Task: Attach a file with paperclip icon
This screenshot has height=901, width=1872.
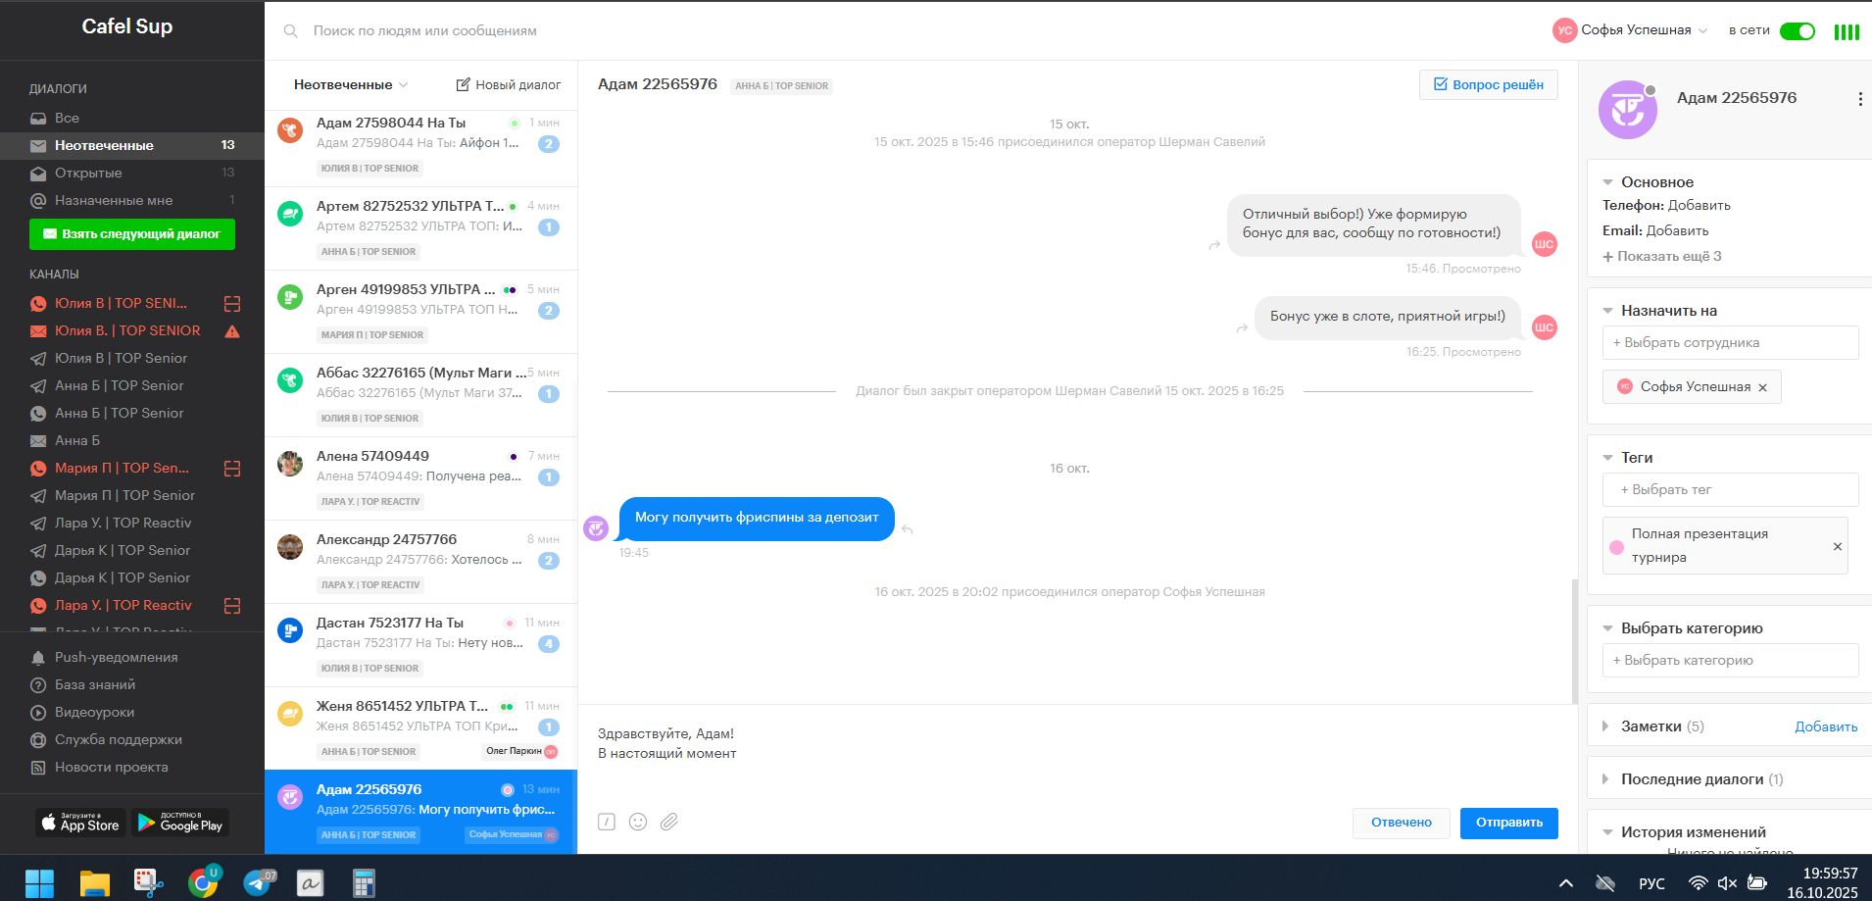Action: (669, 822)
